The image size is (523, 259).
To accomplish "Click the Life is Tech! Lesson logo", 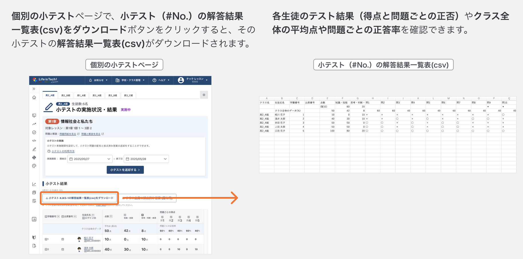I will pyautogui.click(x=45, y=80).
